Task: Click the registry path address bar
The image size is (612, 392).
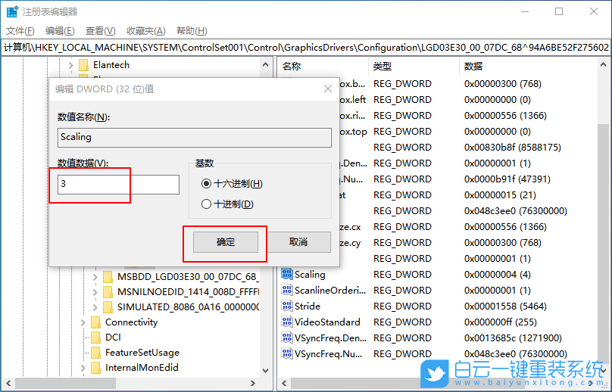Action: (306, 48)
